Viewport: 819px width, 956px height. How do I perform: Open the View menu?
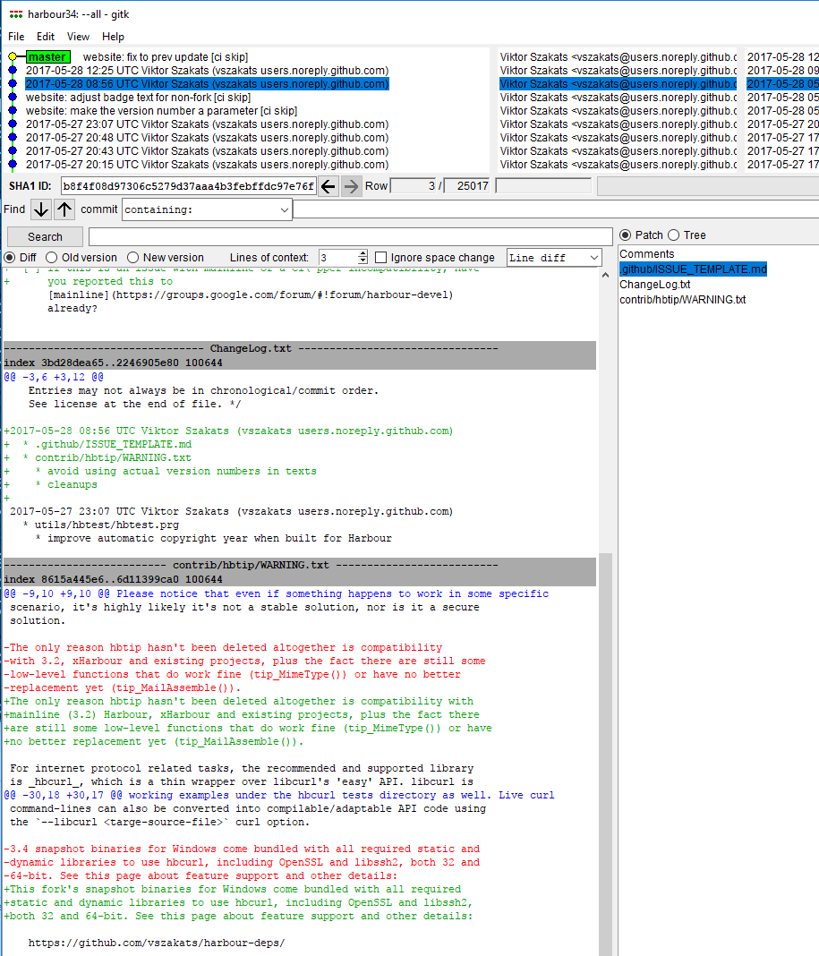tap(78, 37)
